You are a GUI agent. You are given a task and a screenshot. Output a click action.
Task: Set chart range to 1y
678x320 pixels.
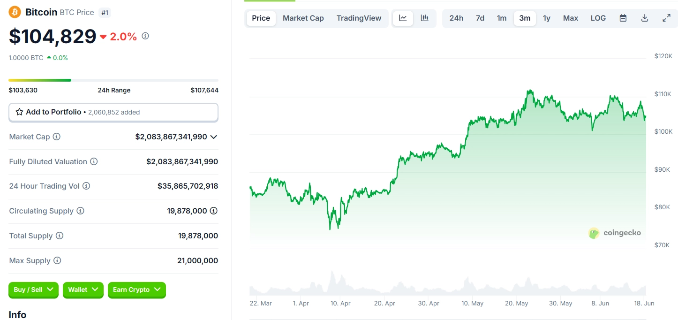pos(547,18)
